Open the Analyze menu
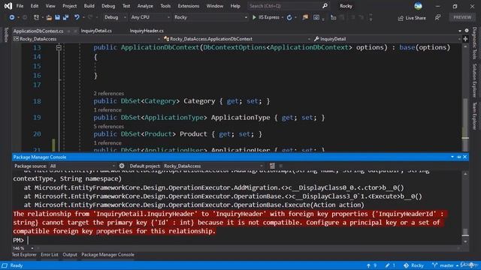Viewport: 481px width, 270px height. point(145,6)
